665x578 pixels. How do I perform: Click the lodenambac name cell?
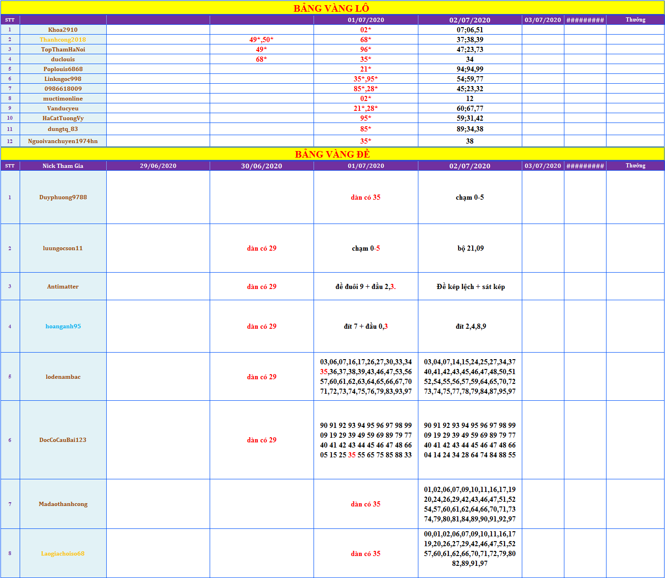coord(63,376)
